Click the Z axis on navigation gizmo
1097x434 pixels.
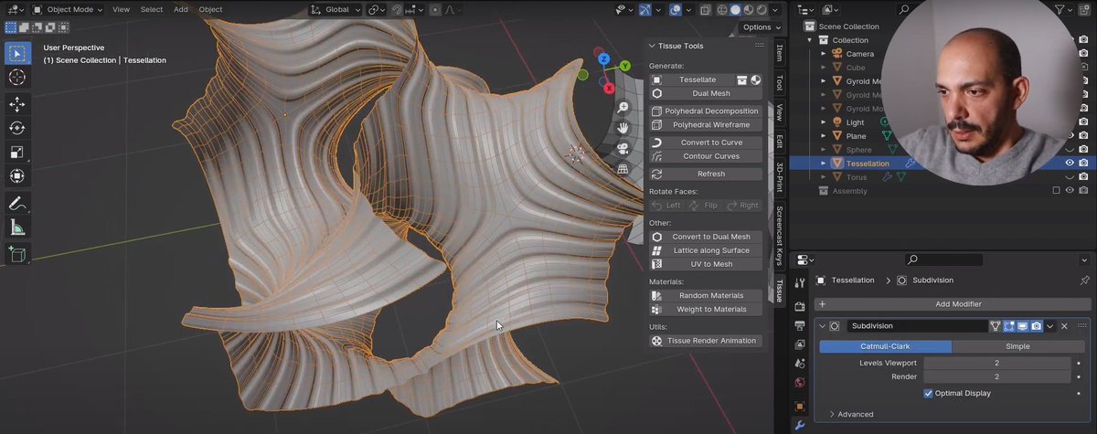[x=604, y=60]
